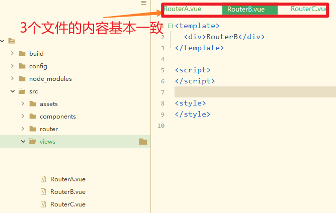Switch to the RouterB.vue editor tab
The width and height of the screenshot is (336, 213).
coord(250,9)
